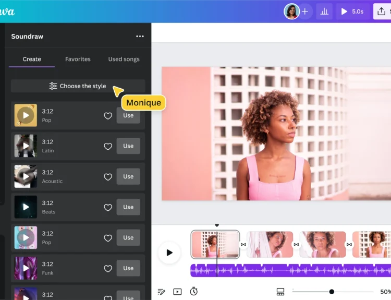Play the Latin track preview
The width and height of the screenshot is (391, 300).
pos(26,146)
